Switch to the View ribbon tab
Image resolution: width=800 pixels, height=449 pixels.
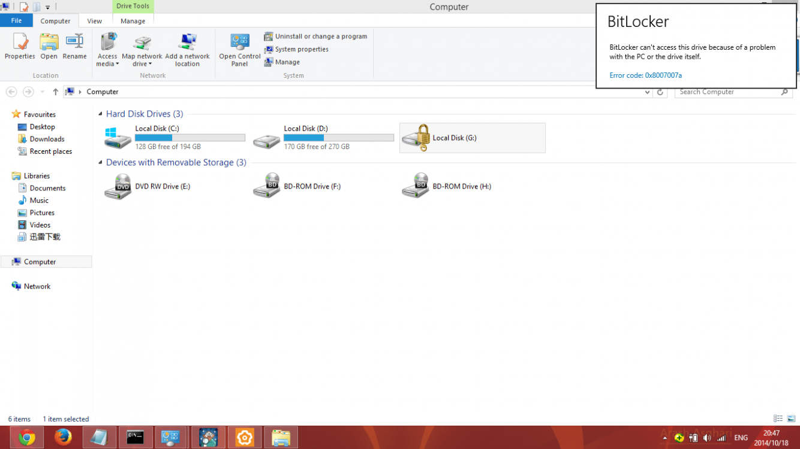tap(94, 20)
